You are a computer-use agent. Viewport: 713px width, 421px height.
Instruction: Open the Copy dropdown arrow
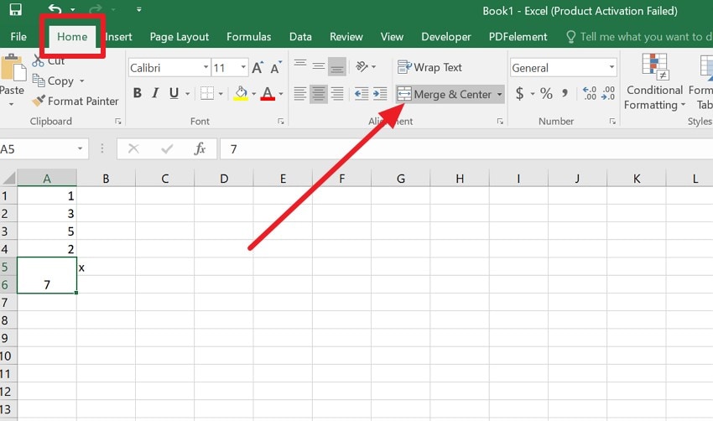82,81
